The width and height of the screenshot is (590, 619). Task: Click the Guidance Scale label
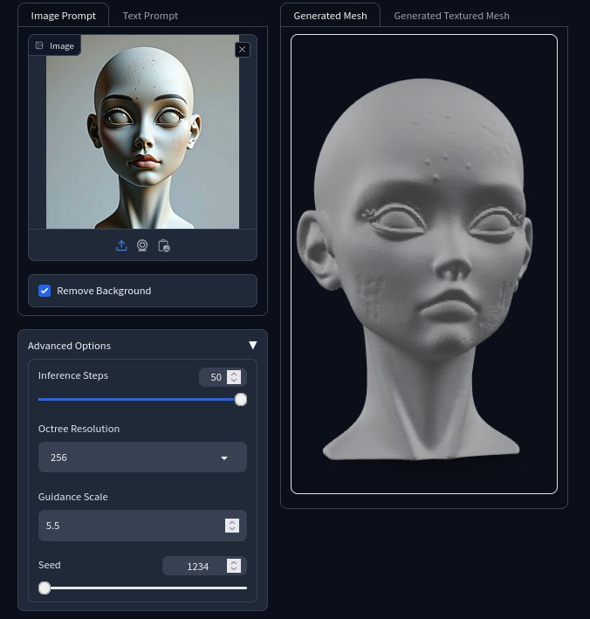[x=72, y=497]
